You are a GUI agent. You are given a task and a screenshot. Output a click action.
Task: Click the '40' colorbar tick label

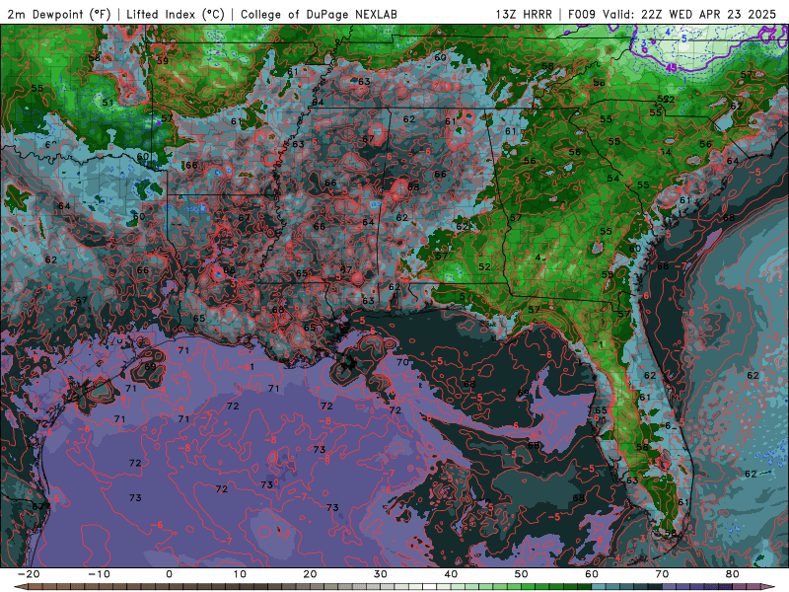pos(451,574)
